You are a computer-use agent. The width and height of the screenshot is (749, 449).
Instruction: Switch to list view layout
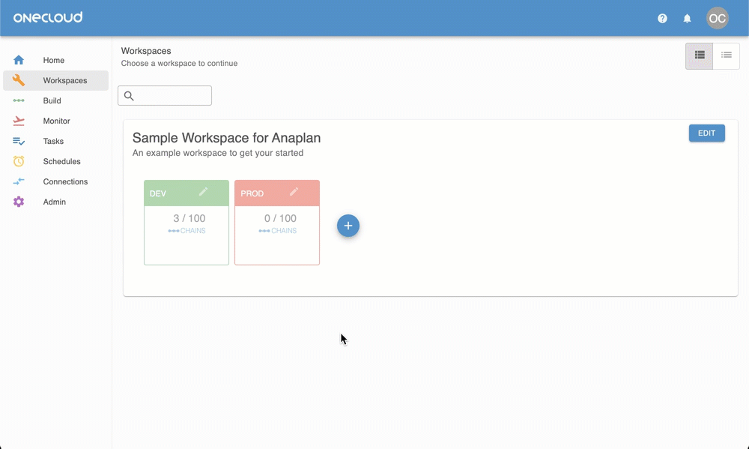point(726,56)
